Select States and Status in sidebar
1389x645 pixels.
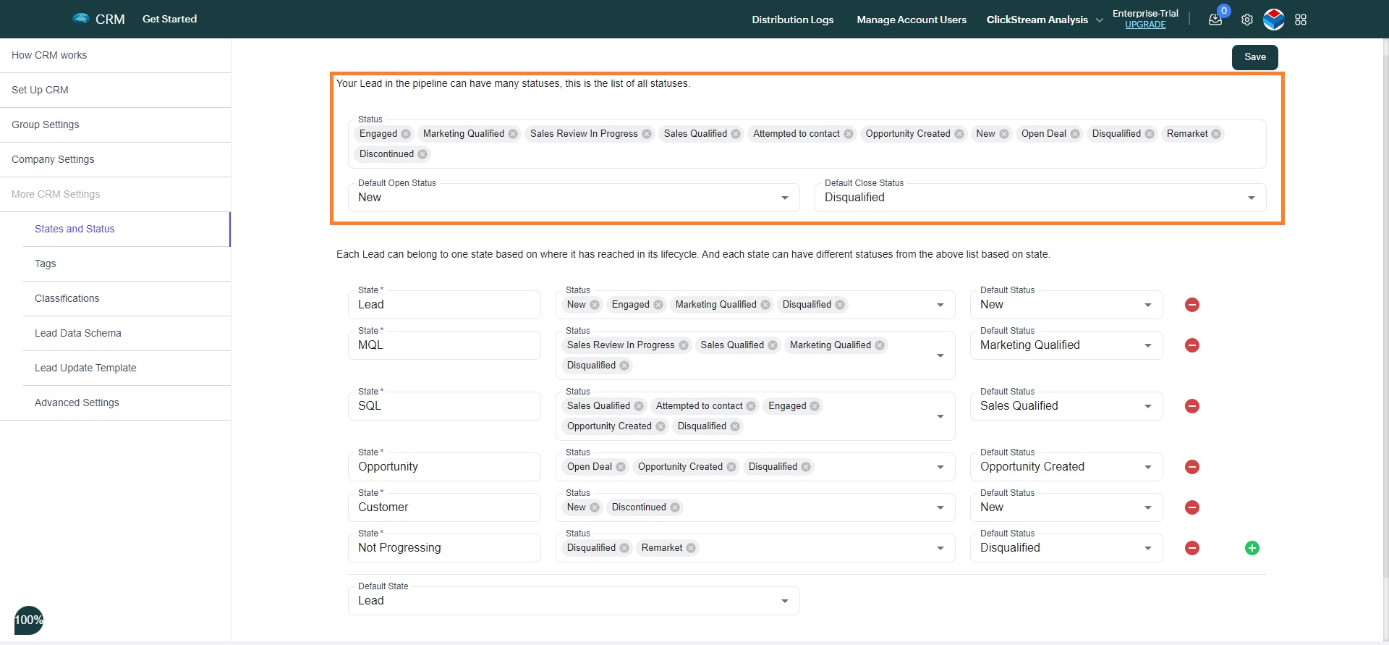pos(127,229)
